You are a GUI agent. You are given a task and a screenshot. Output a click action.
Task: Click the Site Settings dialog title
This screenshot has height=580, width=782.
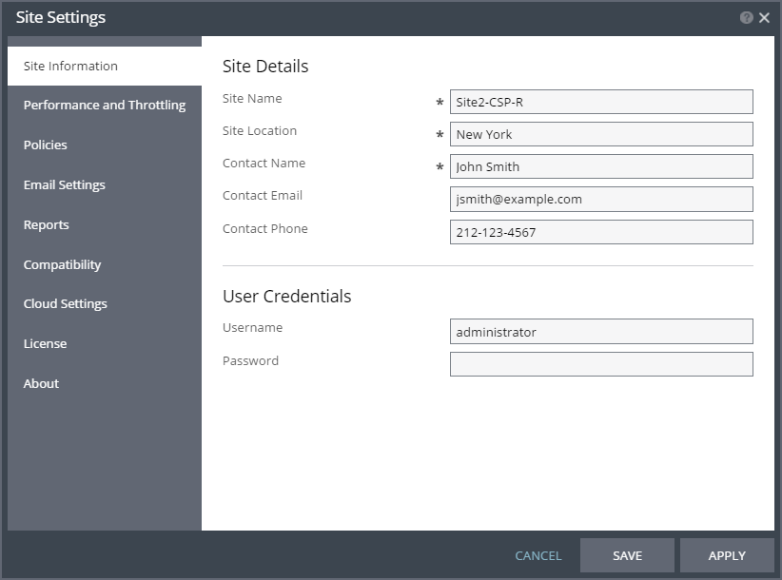(60, 17)
